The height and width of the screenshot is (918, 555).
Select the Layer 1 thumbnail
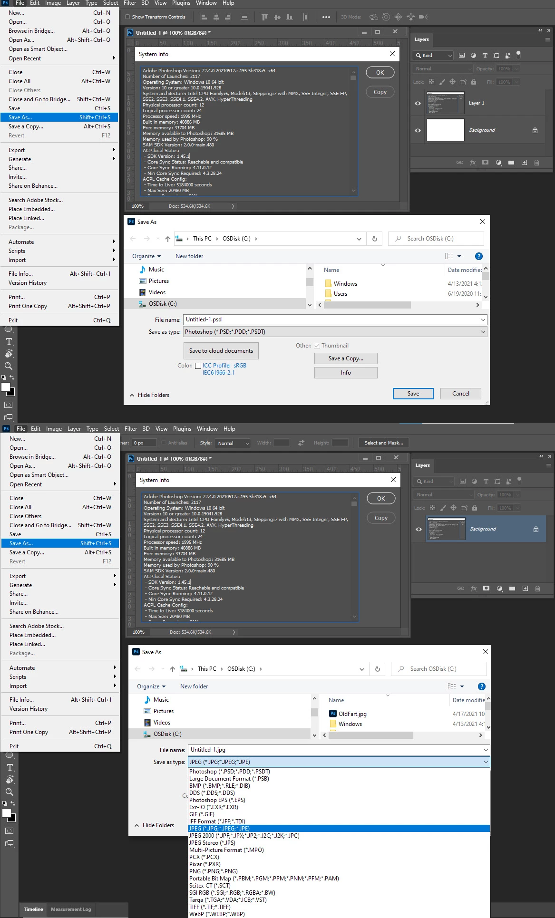(x=445, y=103)
